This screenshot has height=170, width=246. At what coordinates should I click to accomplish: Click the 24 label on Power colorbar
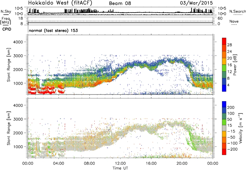point(229,52)
